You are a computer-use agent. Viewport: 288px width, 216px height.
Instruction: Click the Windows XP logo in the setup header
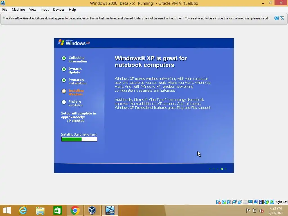[x=74, y=43]
